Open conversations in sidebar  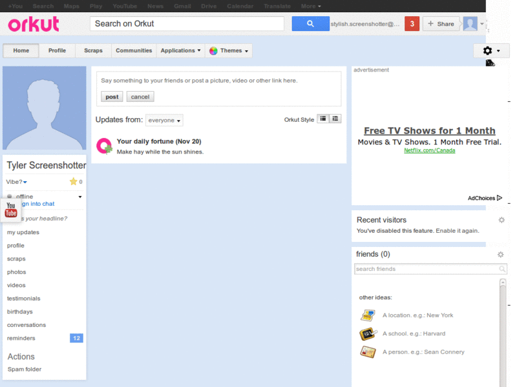coord(26,325)
